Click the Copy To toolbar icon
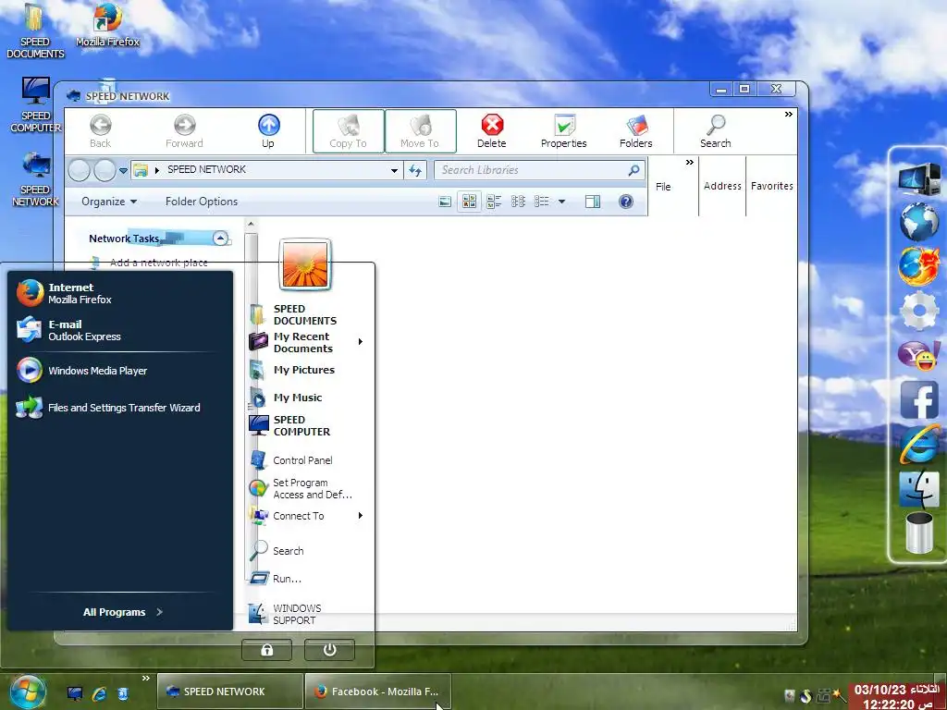This screenshot has width=947, height=710. click(348, 131)
